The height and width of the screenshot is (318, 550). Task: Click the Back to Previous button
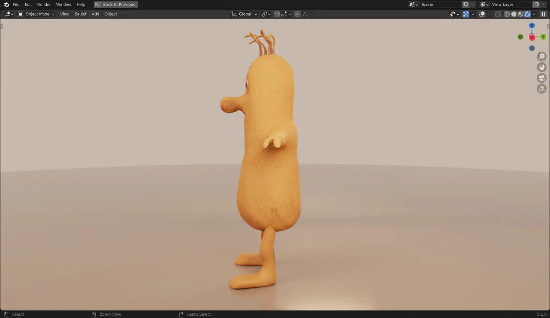(116, 5)
